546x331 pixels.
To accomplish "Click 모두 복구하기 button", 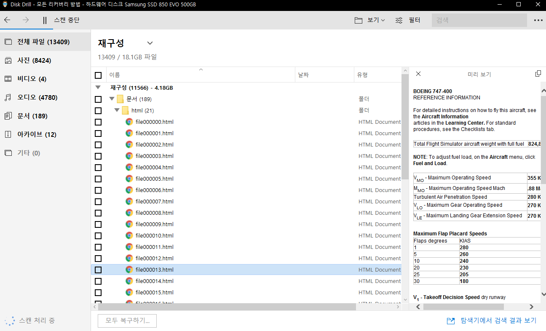I will pyautogui.click(x=127, y=321).
